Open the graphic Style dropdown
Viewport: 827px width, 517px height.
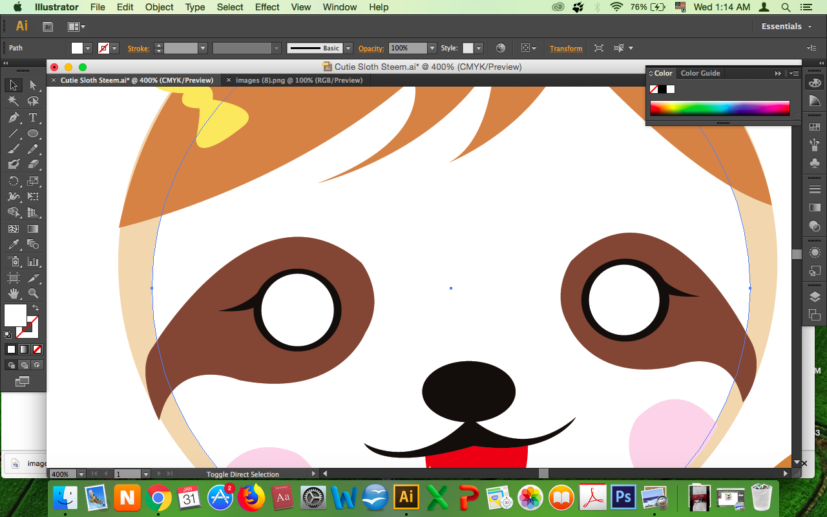(478, 48)
